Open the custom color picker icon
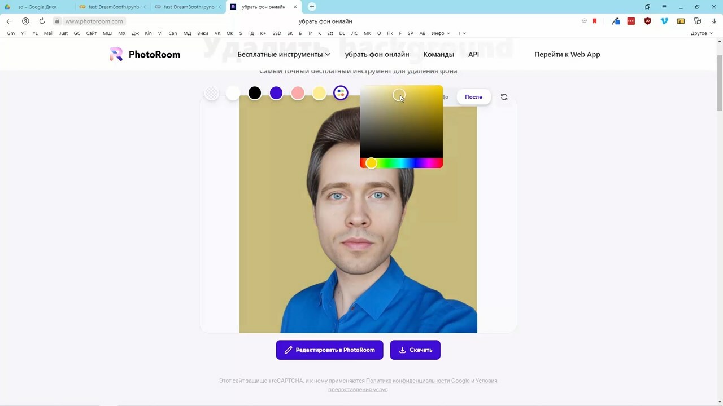723x406 pixels. (x=341, y=93)
